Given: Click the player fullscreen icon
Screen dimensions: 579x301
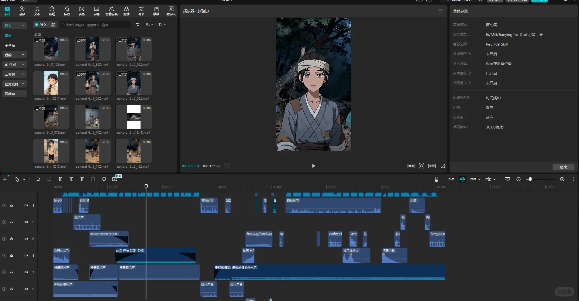Looking at the screenshot, I should tap(443, 166).
